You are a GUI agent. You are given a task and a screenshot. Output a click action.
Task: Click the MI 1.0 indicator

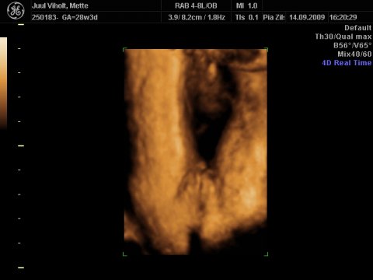click(246, 5)
